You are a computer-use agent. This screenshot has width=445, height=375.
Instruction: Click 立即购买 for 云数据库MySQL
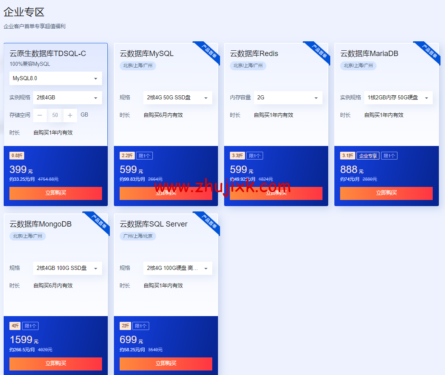tap(166, 193)
